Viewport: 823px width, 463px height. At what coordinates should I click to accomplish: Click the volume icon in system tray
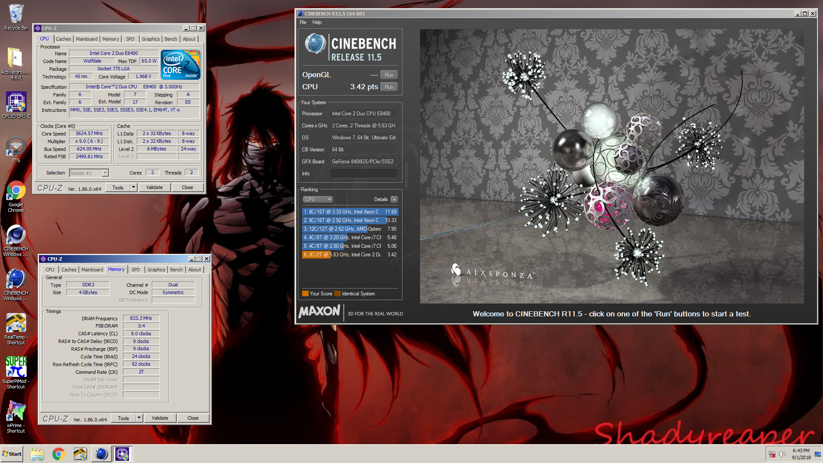pos(782,454)
